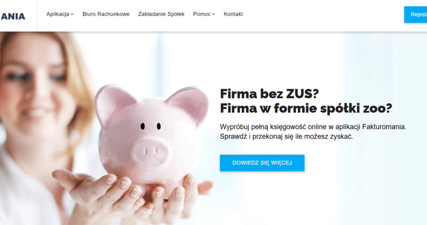The width and height of the screenshot is (427, 225).
Task: Go to Biuro Rachunkowe page
Action: click(x=106, y=14)
